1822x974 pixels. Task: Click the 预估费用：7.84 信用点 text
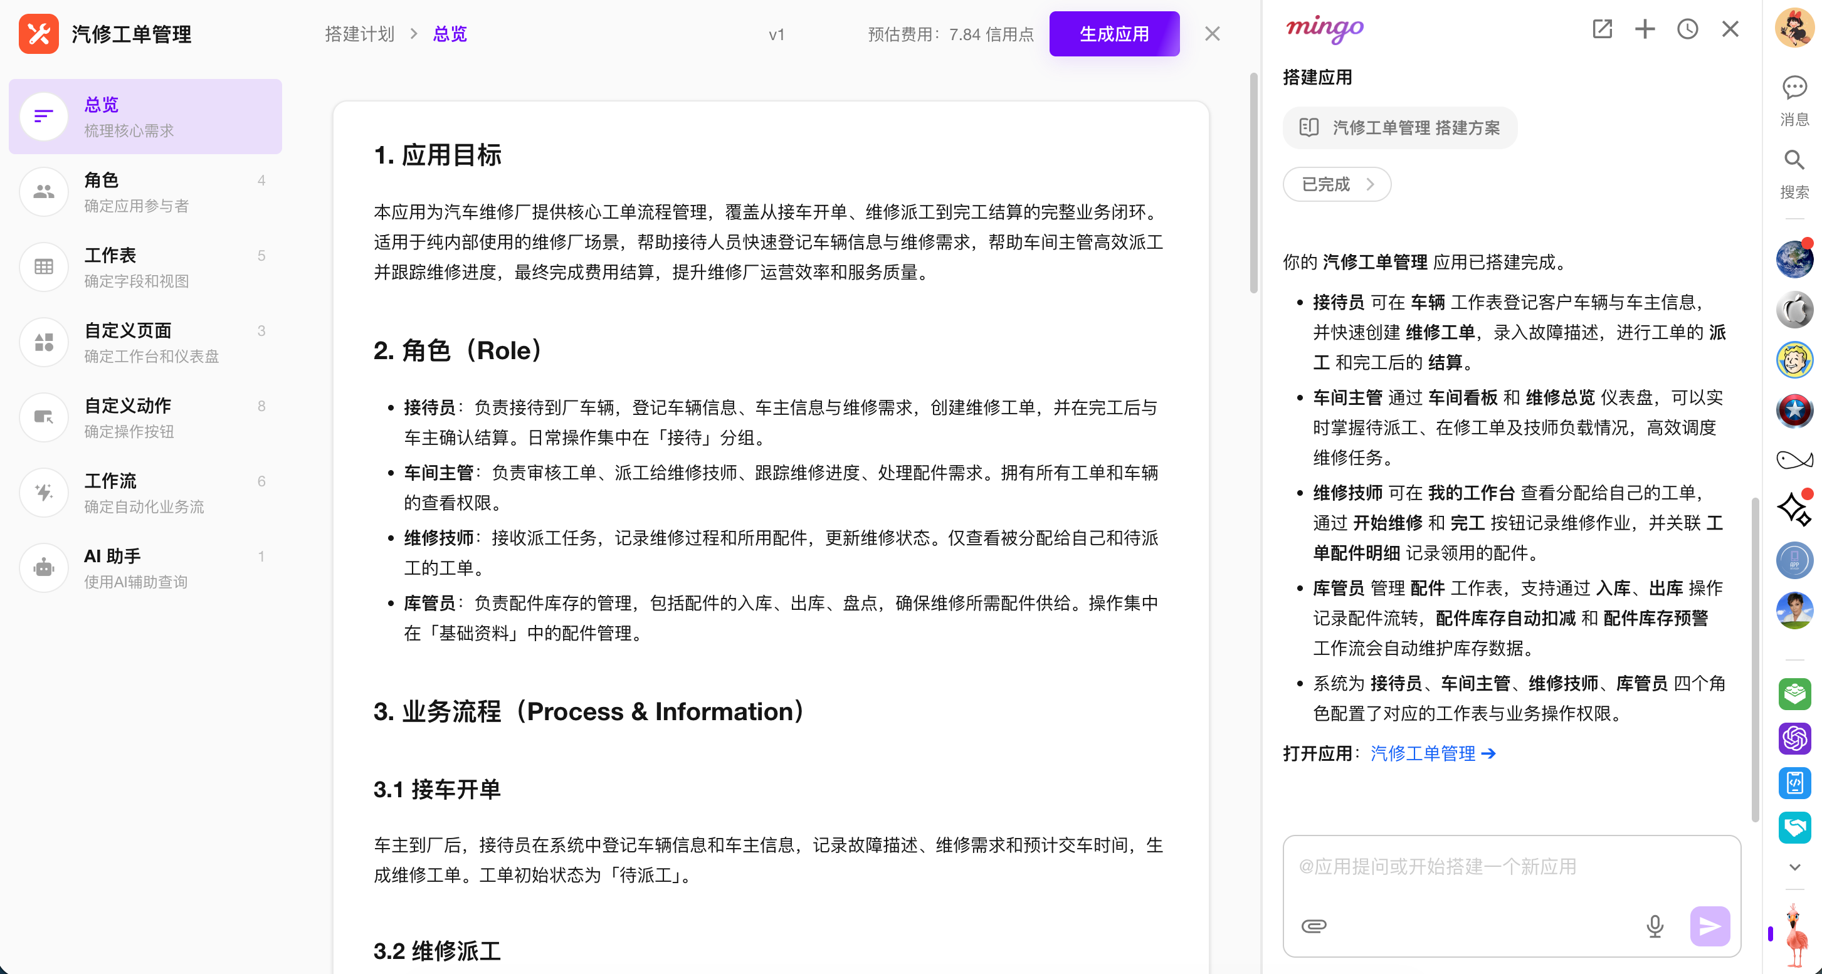[950, 34]
